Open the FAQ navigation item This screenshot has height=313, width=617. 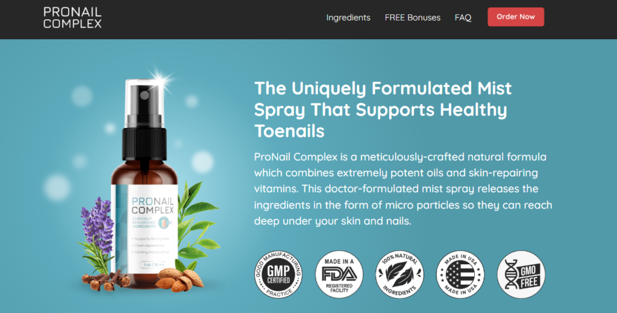point(463,17)
